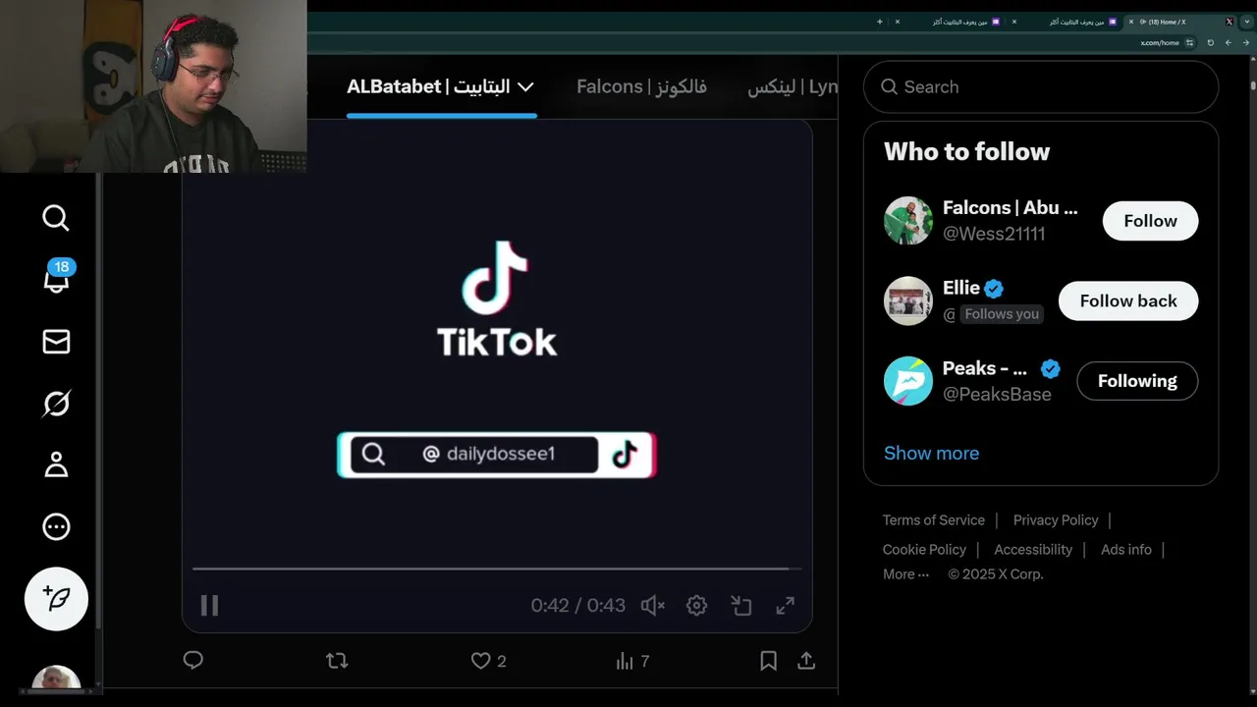Open video settings gear
The width and height of the screenshot is (1257, 707).
click(x=696, y=606)
